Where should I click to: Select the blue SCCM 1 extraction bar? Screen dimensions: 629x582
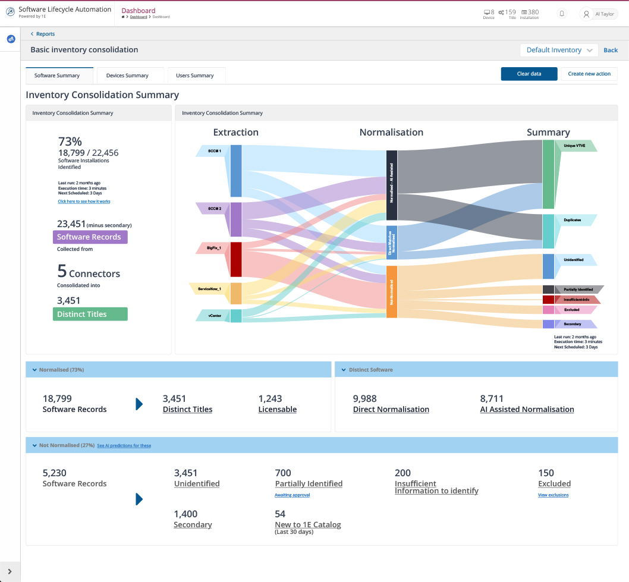coord(236,171)
